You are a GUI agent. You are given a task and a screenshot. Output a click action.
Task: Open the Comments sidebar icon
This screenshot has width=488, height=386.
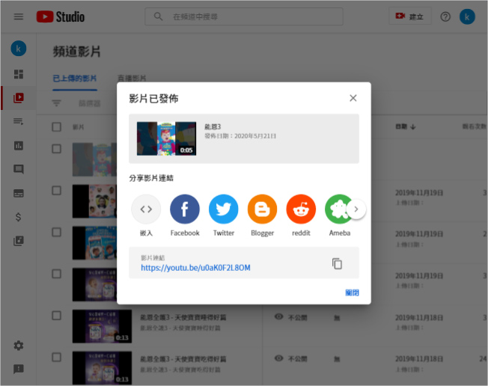(x=19, y=169)
